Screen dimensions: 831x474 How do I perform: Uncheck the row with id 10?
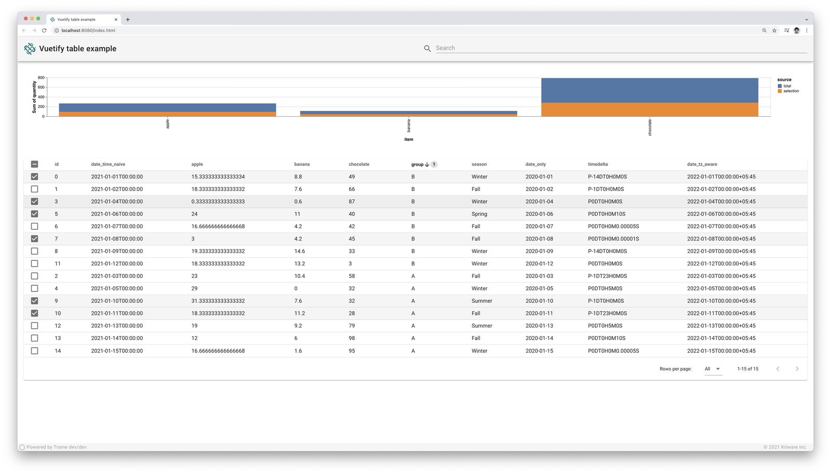coord(34,313)
